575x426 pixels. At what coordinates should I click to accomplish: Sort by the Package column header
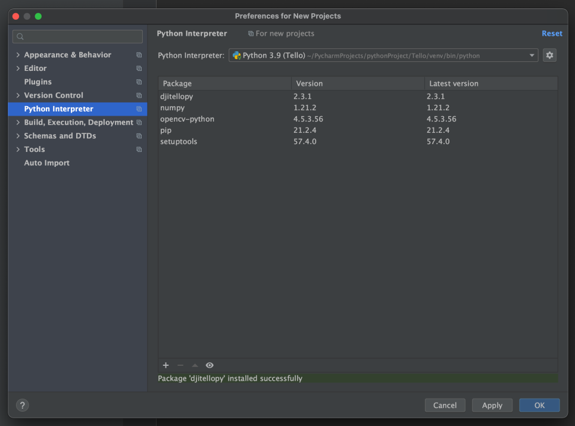[x=225, y=83]
